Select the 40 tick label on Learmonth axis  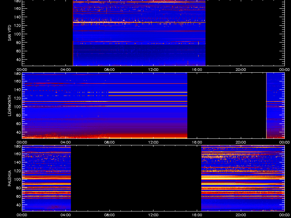[19, 132]
